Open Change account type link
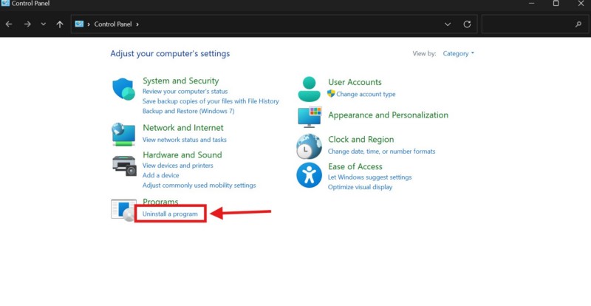This screenshot has width=591, height=306. coord(366,95)
